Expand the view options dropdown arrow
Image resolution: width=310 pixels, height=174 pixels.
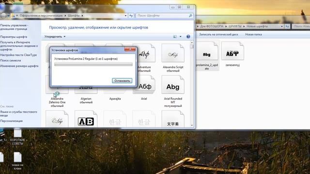tap(180, 37)
